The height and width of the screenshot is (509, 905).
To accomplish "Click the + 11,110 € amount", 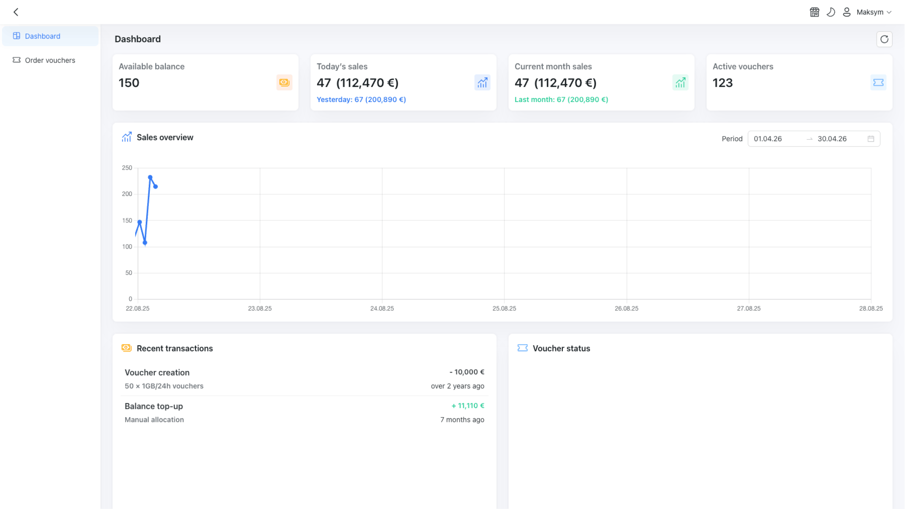I will [x=468, y=406].
